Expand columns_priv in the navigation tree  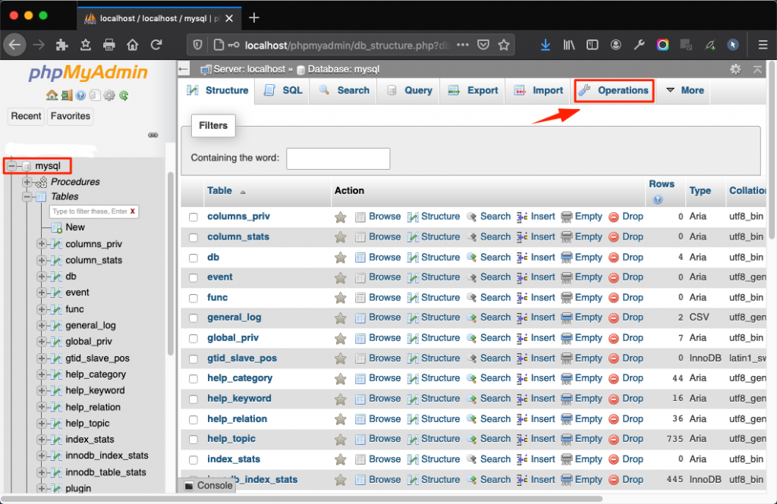pyautogui.click(x=42, y=243)
